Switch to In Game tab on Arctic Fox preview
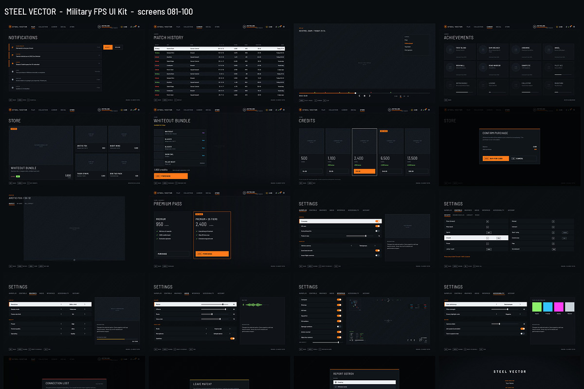Screen dimensions: 584x389 click(19, 204)
